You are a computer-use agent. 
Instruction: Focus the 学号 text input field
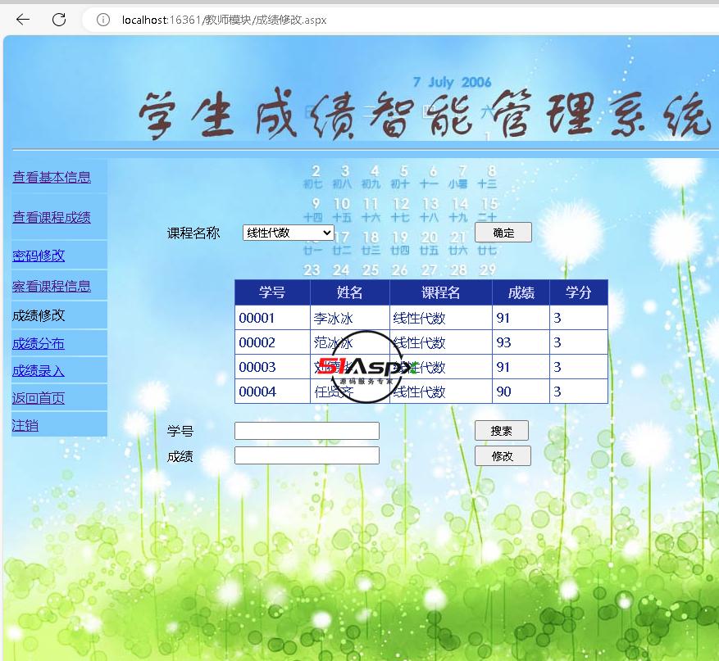[x=307, y=431]
